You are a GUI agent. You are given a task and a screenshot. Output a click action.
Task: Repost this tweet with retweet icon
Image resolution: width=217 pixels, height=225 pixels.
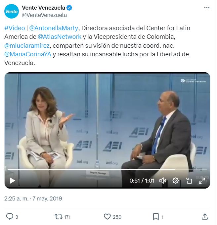(x=59, y=217)
